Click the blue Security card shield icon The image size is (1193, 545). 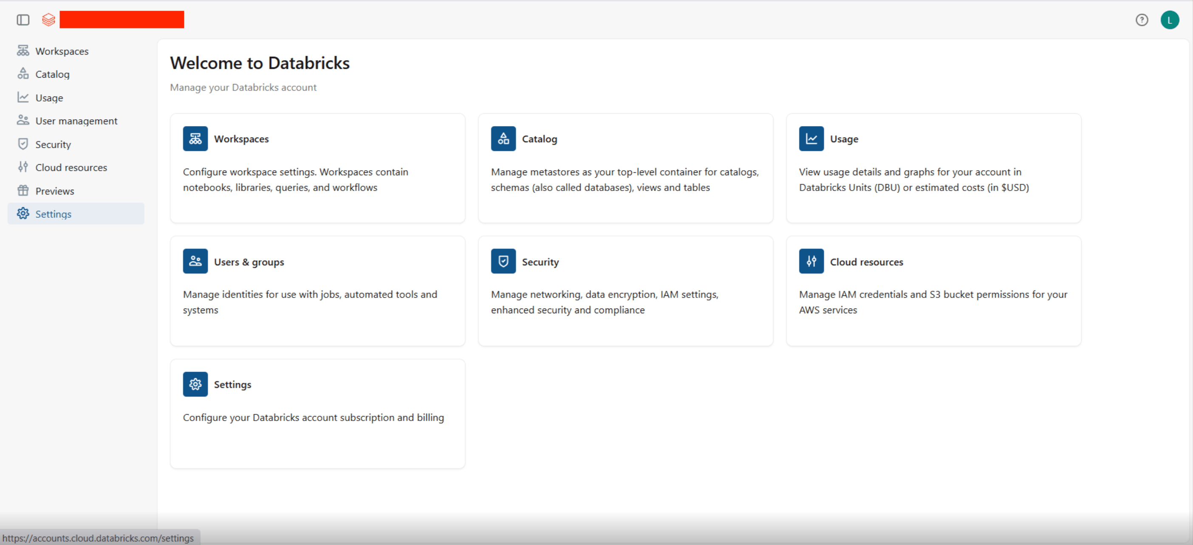[x=503, y=261]
